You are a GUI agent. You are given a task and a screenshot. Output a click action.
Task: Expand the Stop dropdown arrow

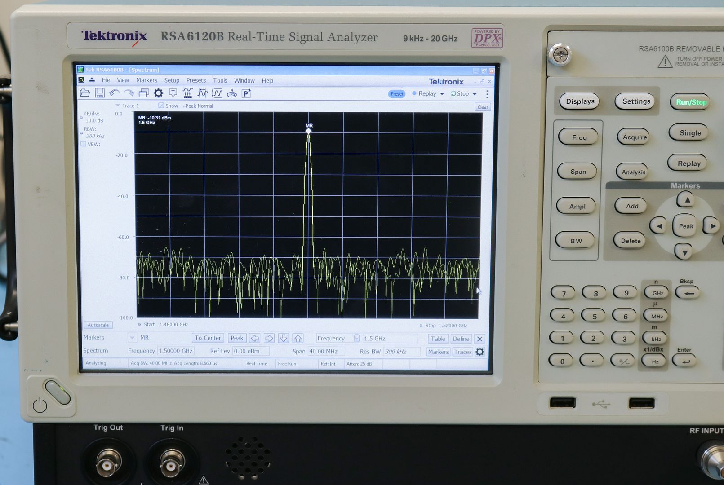475,94
